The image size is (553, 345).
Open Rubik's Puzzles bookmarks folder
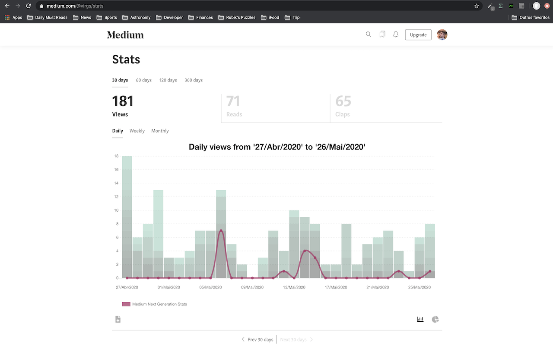[237, 18]
